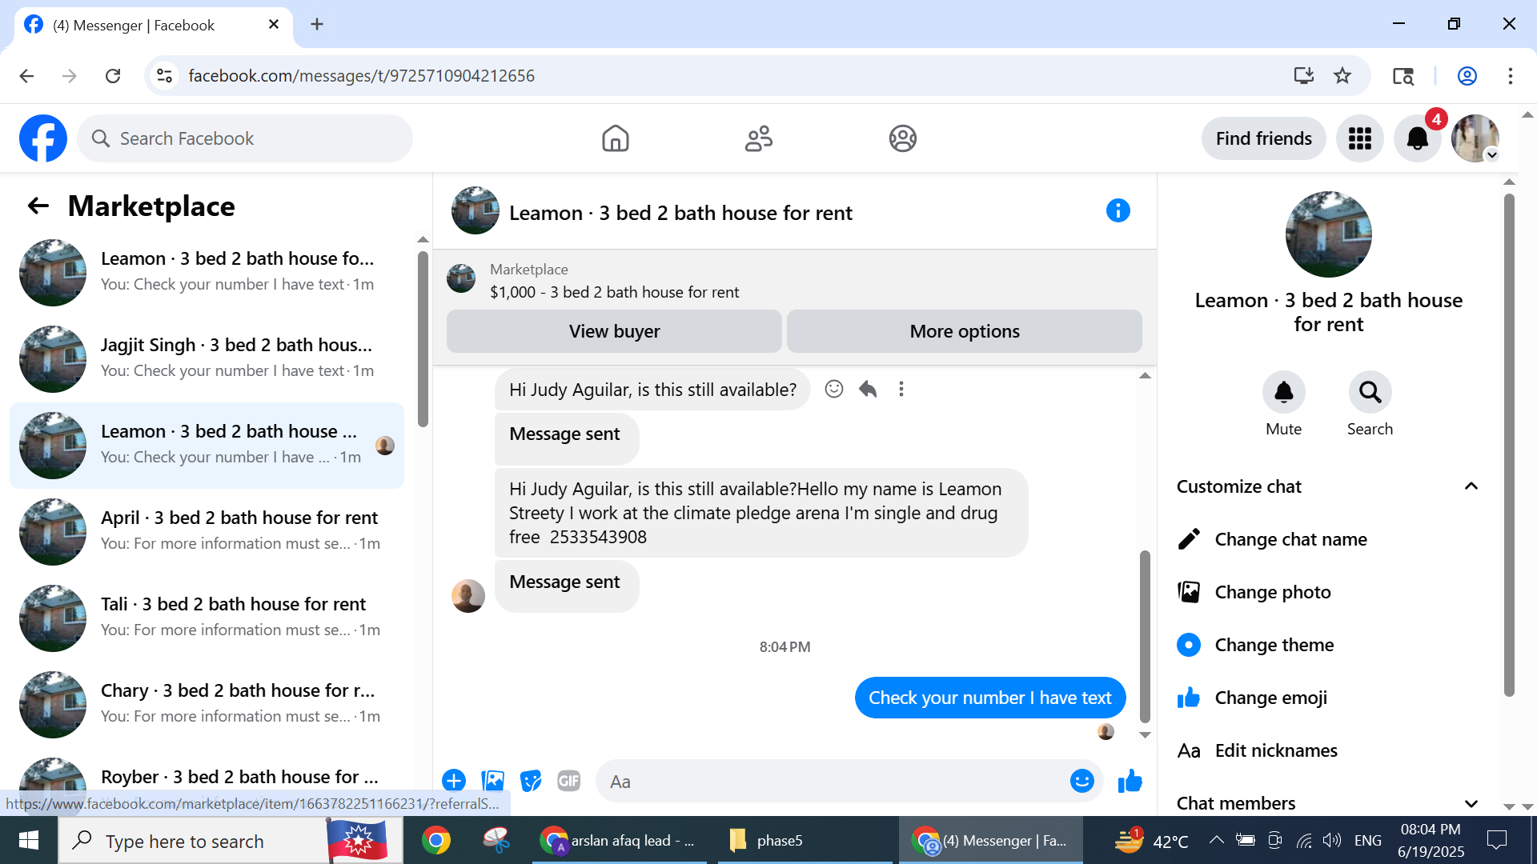Click the View buyer button

point(614,331)
